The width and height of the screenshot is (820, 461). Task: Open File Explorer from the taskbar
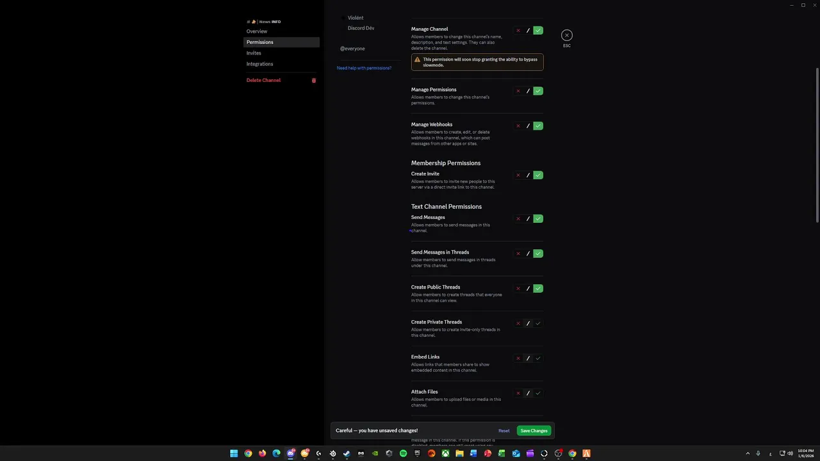[x=459, y=453]
